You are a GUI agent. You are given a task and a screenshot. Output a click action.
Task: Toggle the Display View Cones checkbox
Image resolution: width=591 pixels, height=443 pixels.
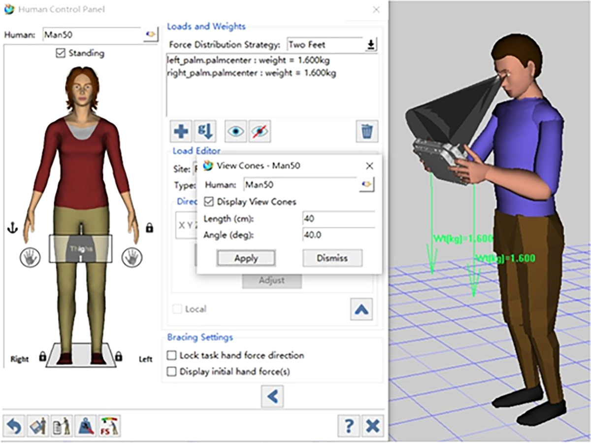click(x=209, y=202)
